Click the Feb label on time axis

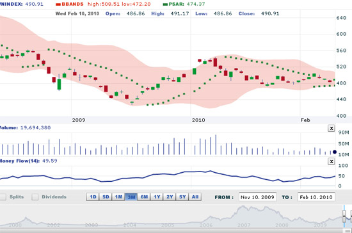(305, 120)
